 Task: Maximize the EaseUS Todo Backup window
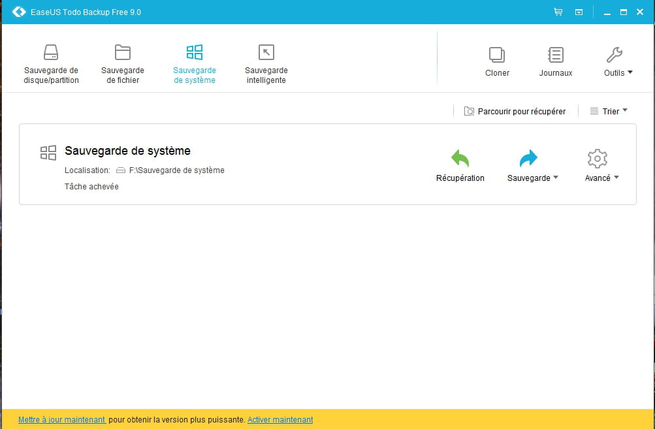click(623, 12)
